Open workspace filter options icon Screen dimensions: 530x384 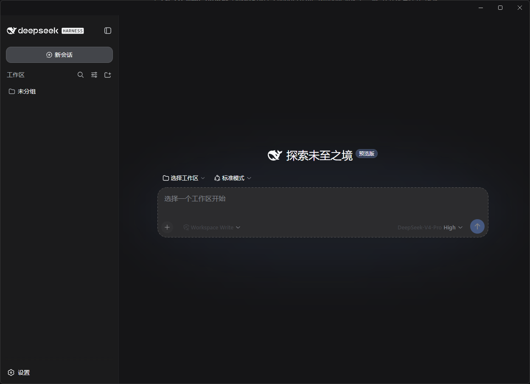tap(94, 75)
